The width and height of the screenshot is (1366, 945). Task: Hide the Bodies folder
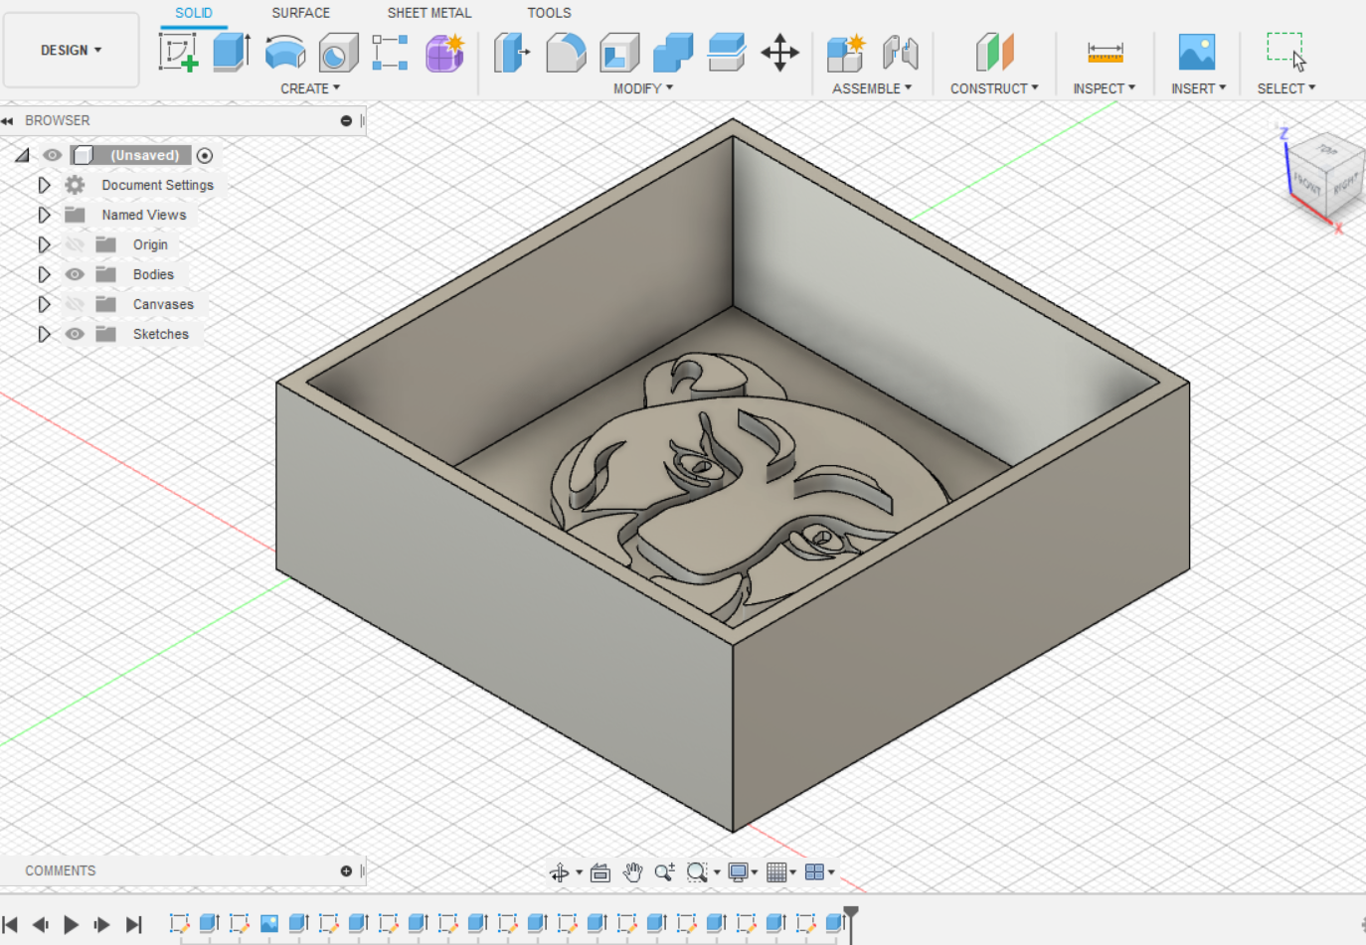tap(75, 274)
